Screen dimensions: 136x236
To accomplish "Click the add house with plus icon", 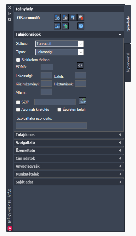I will click(x=57, y=17).
